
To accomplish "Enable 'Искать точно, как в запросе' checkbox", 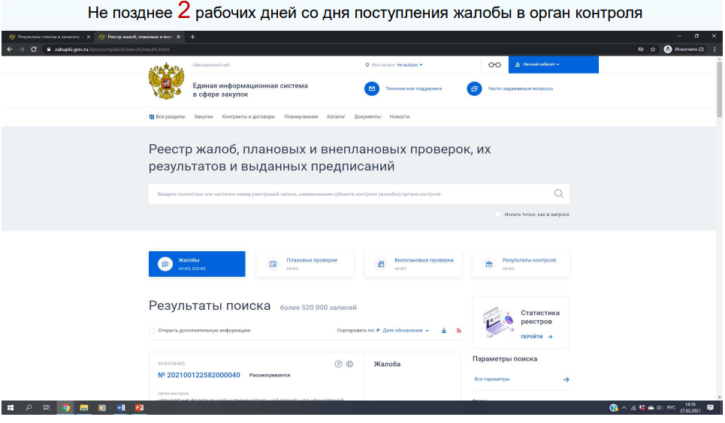I will 498,214.
